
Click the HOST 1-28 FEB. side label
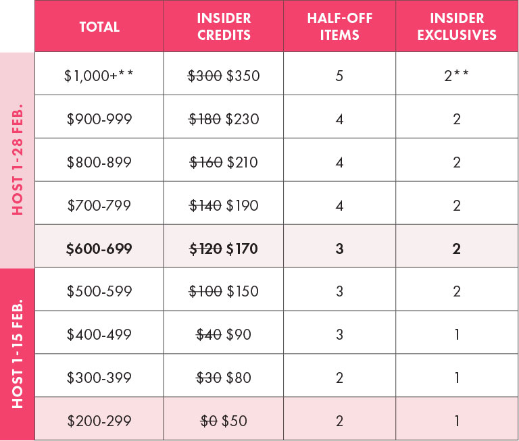tap(17, 160)
